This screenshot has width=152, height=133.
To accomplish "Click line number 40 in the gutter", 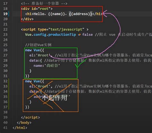I will [5, 122].
